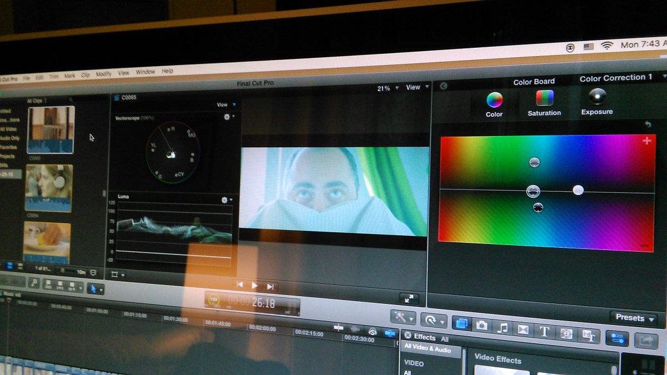Open the Photos browser camera icon
Viewport: 667px width, 375px height.
(482, 326)
